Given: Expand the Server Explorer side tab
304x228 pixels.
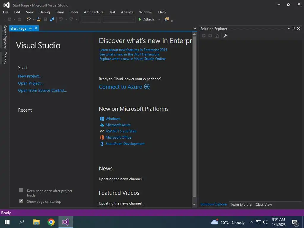Looking at the screenshot, I should click(x=5, y=37).
